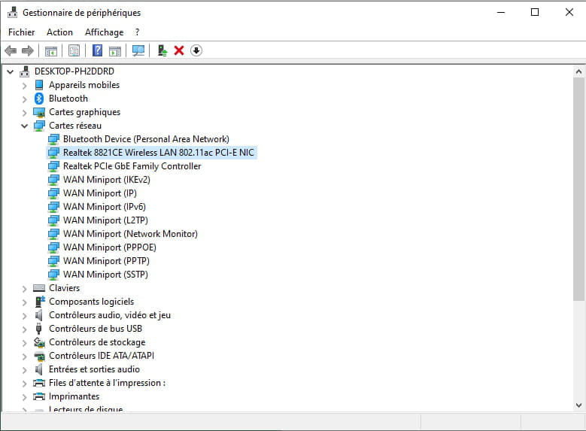The width and height of the screenshot is (586, 431).
Task: Open the Action menu
Action: [x=59, y=32]
